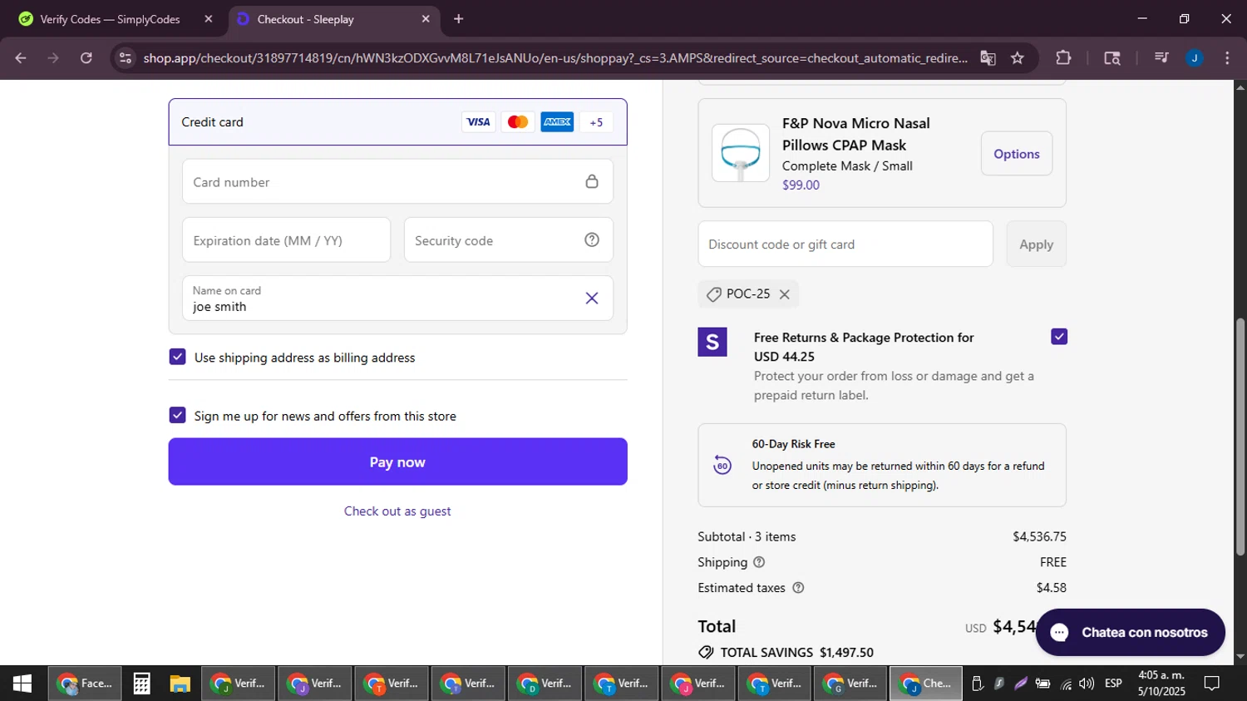The height and width of the screenshot is (701, 1247).
Task: Click the POC-25 discount tag
Action: coord(748,294)
